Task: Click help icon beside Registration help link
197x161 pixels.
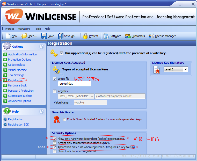Action: (5, 119)
